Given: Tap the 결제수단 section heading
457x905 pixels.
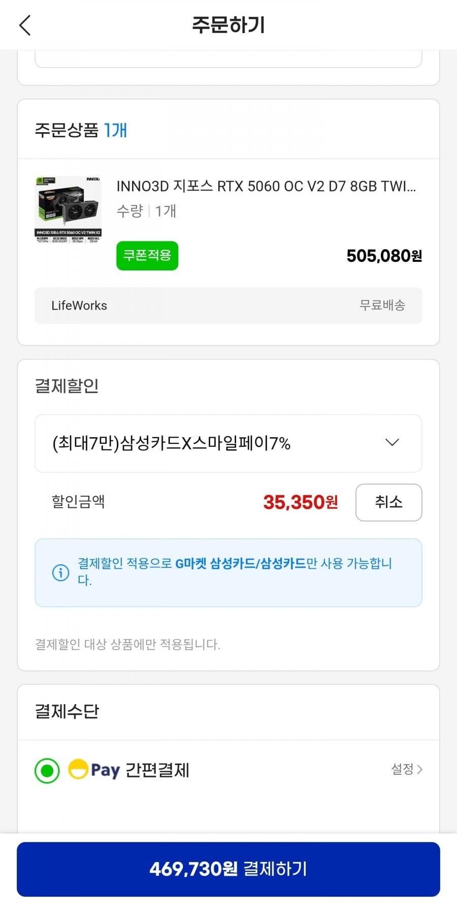Looking at the screenshot, I should (67, 711).
